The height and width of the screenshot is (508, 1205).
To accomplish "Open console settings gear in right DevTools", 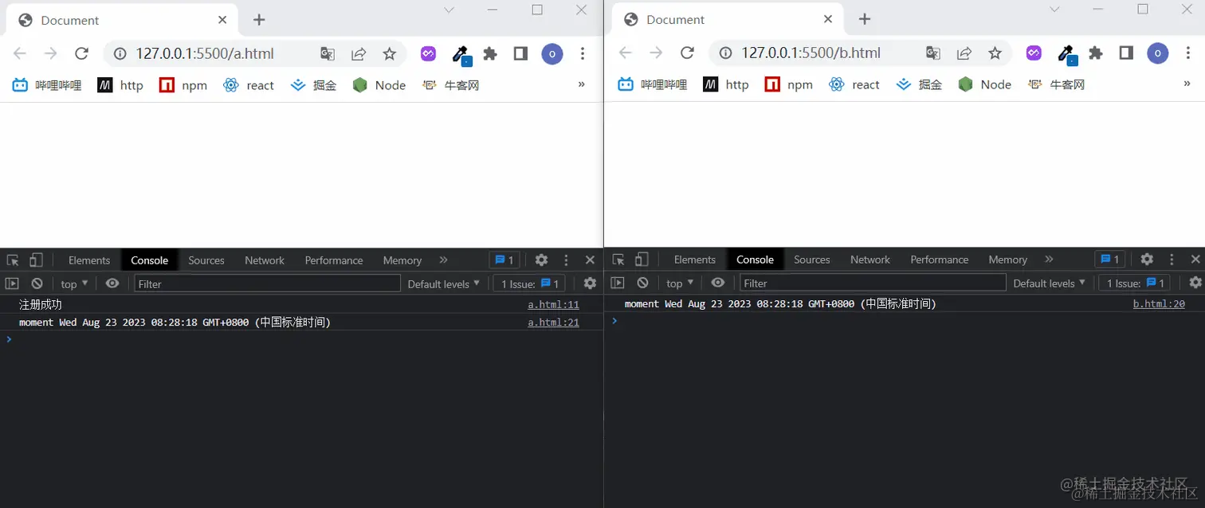I will pyautogui.click(x=1195, y=282).
